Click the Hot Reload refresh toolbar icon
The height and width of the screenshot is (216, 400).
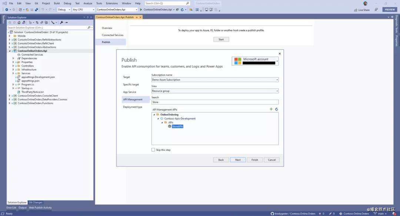pos(182,10)
